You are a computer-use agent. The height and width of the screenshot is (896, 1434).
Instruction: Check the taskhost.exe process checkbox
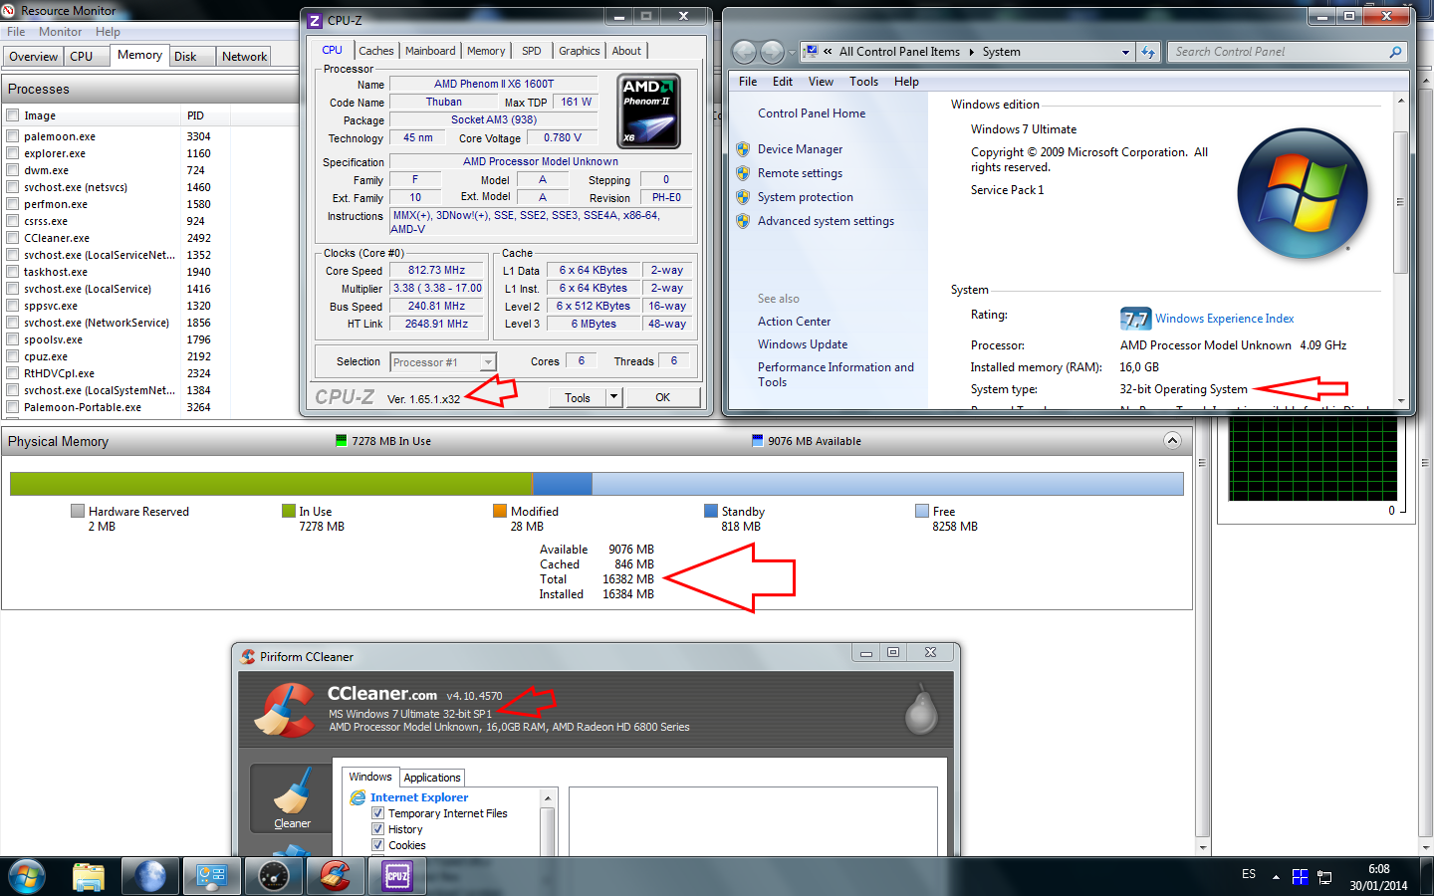coord(13,272)
